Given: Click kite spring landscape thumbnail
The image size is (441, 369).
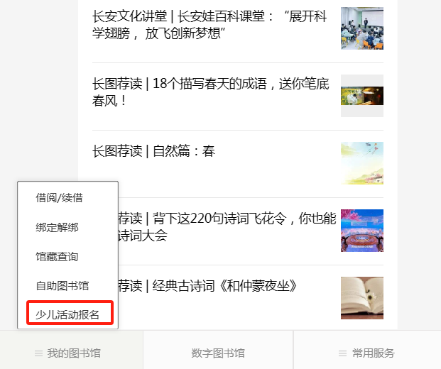Looking at the screenshot, I should [x=362, y=163].
